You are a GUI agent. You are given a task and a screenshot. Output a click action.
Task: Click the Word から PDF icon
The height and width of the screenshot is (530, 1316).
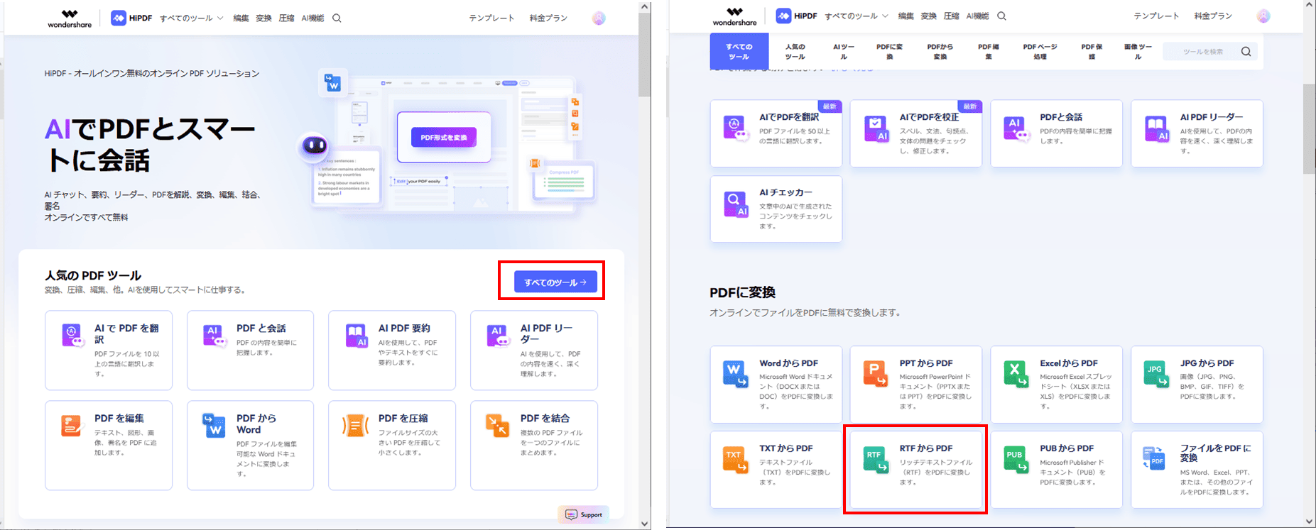735,374
